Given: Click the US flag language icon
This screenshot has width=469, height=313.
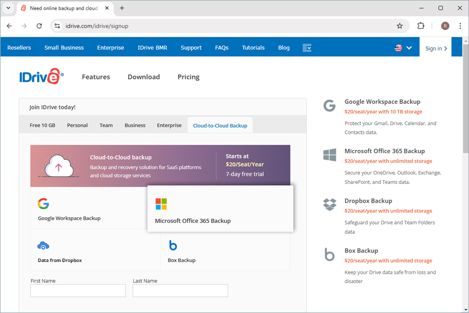Looking at the screenshot, I should [398, 48].
